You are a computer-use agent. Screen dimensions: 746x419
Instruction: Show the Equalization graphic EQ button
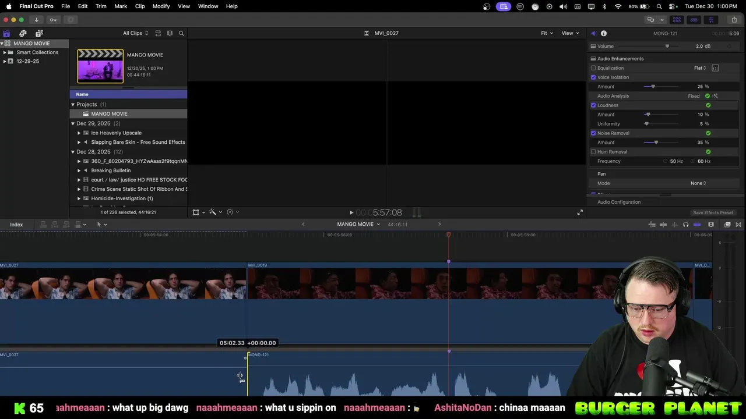point(715,68)
